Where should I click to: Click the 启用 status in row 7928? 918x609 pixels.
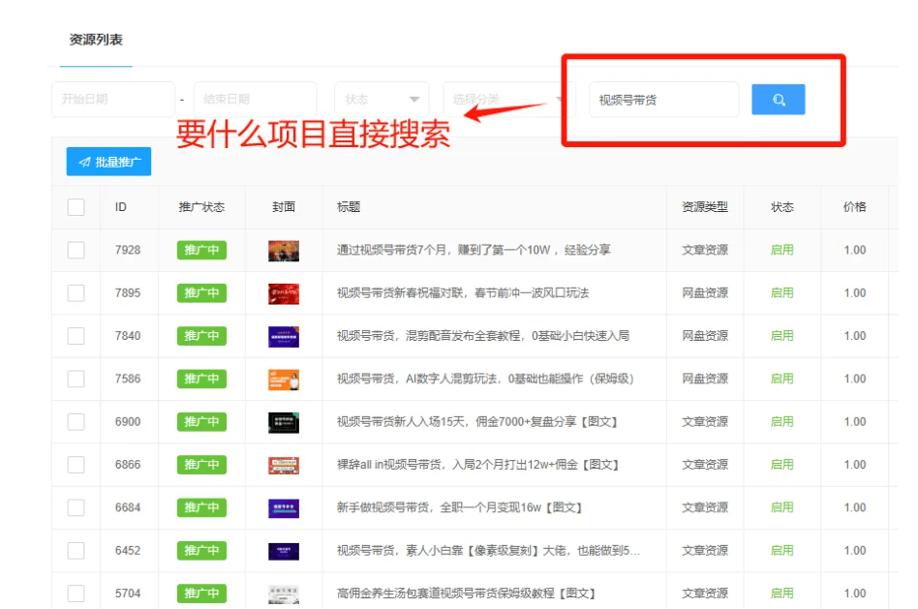[x=781, y=250]
